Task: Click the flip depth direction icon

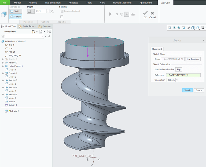Action: [x=52, y=11]
